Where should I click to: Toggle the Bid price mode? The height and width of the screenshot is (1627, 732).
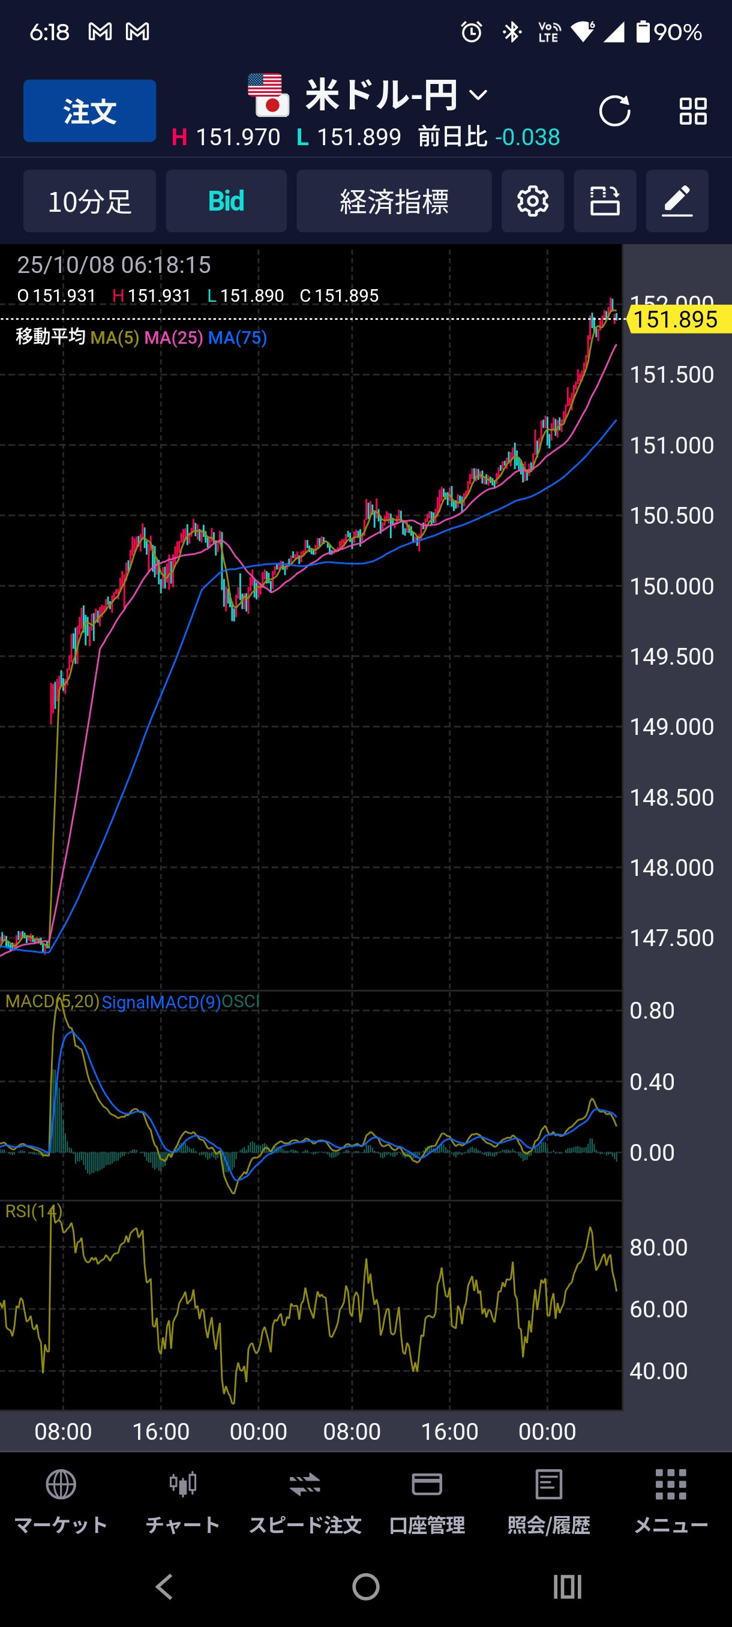click(x=226, y=201)
